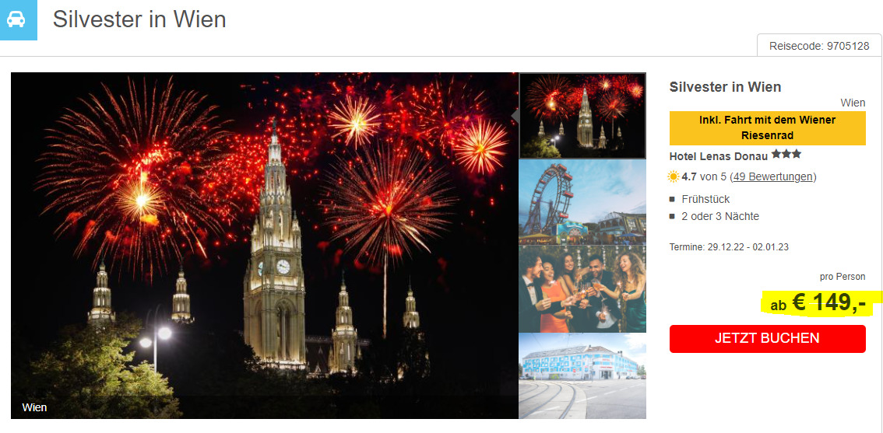The height and width of the screenshot is (433, 883).
Task: Click the Frühstück bullet item
Action: tap(705, 199)
